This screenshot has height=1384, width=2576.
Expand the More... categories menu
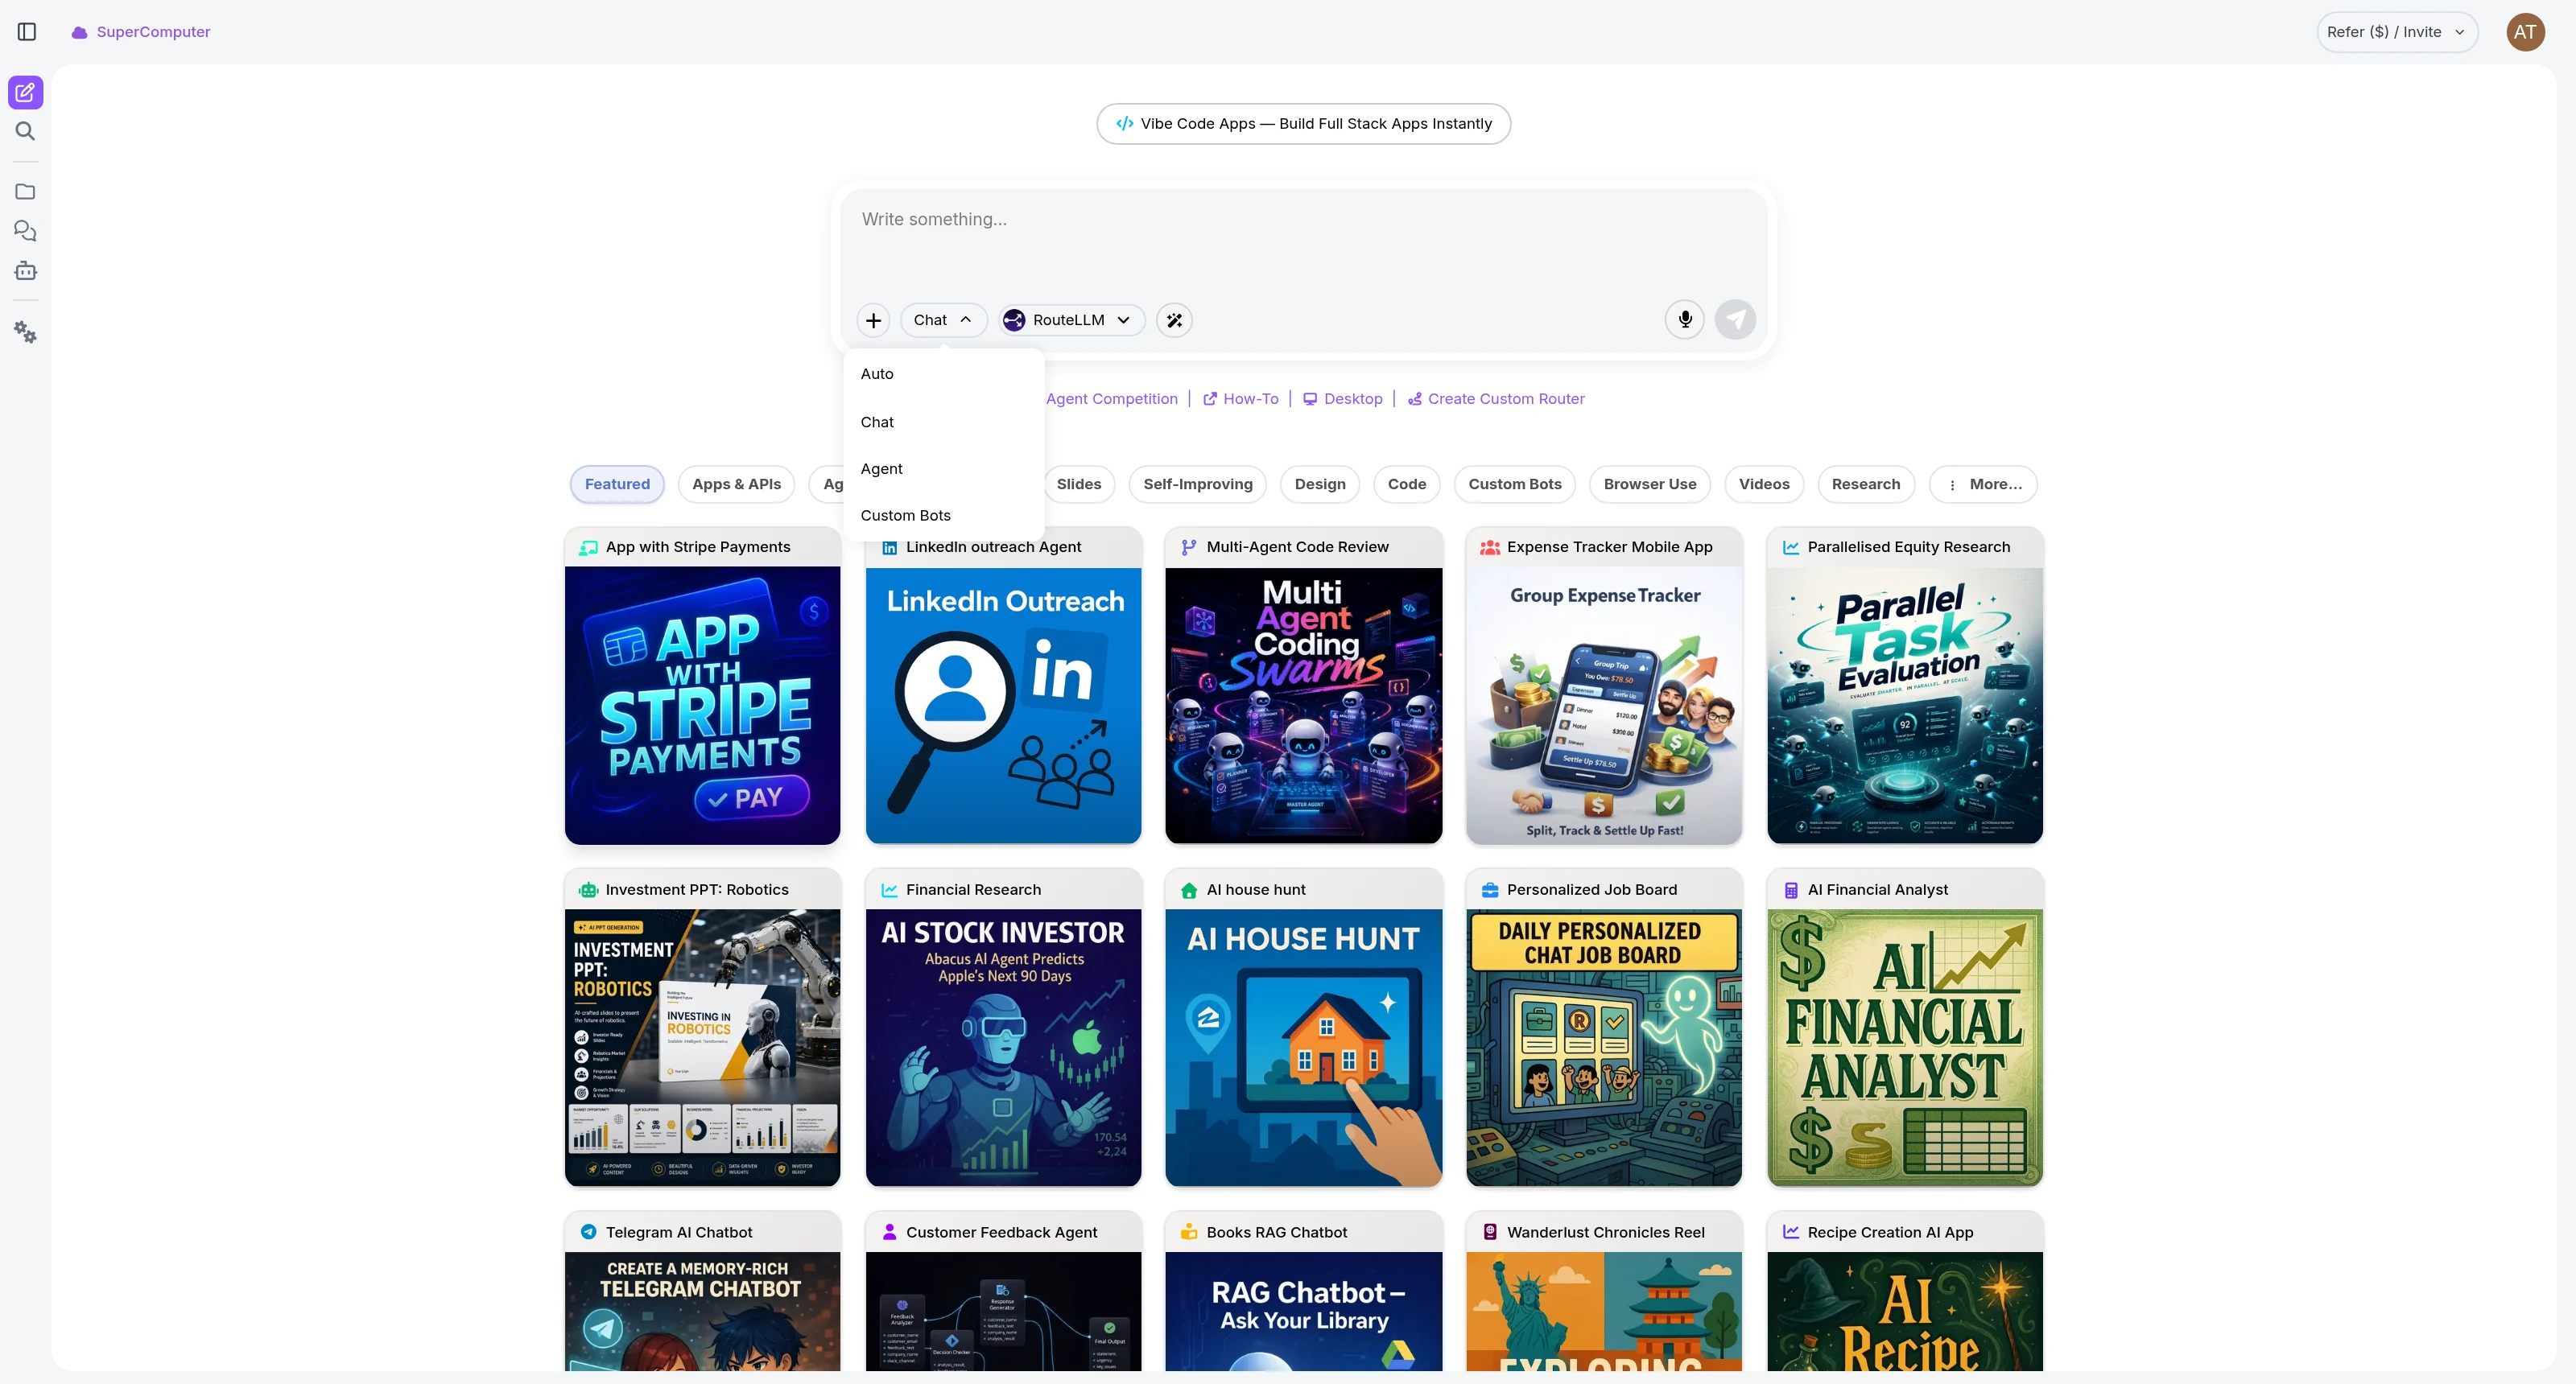tap(1983, 484)
